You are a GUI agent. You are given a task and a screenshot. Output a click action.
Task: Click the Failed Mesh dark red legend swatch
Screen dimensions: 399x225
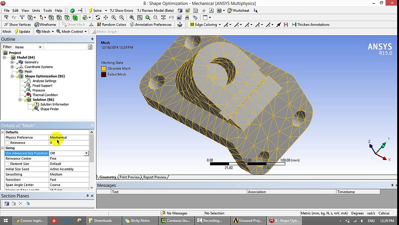click(x=104, y=75)
